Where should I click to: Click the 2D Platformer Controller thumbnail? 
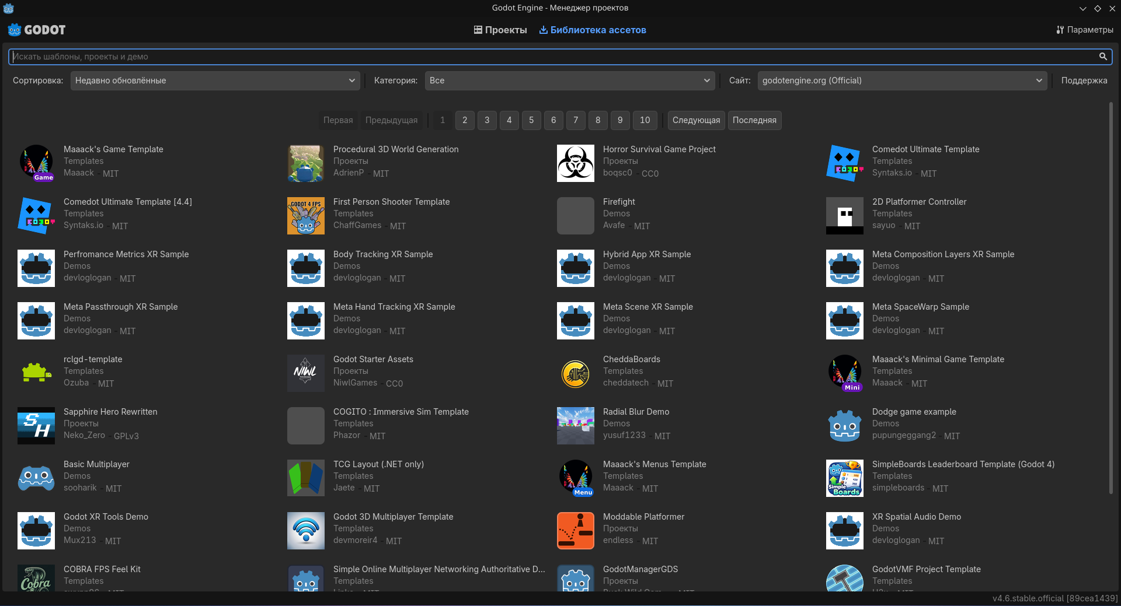[844, 216]
